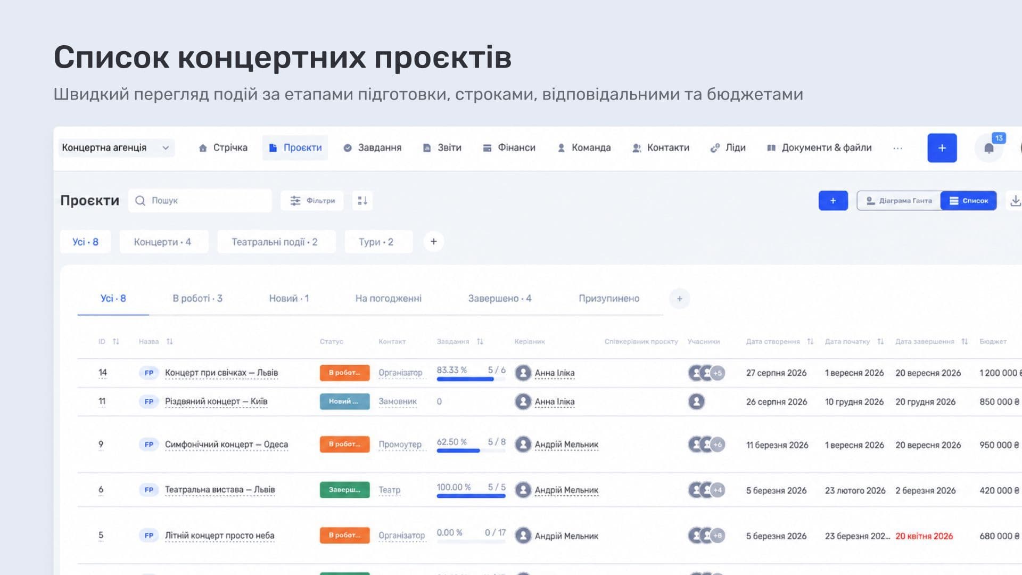Open status badge Заверш... for Театральна вистава

(345, 490)
